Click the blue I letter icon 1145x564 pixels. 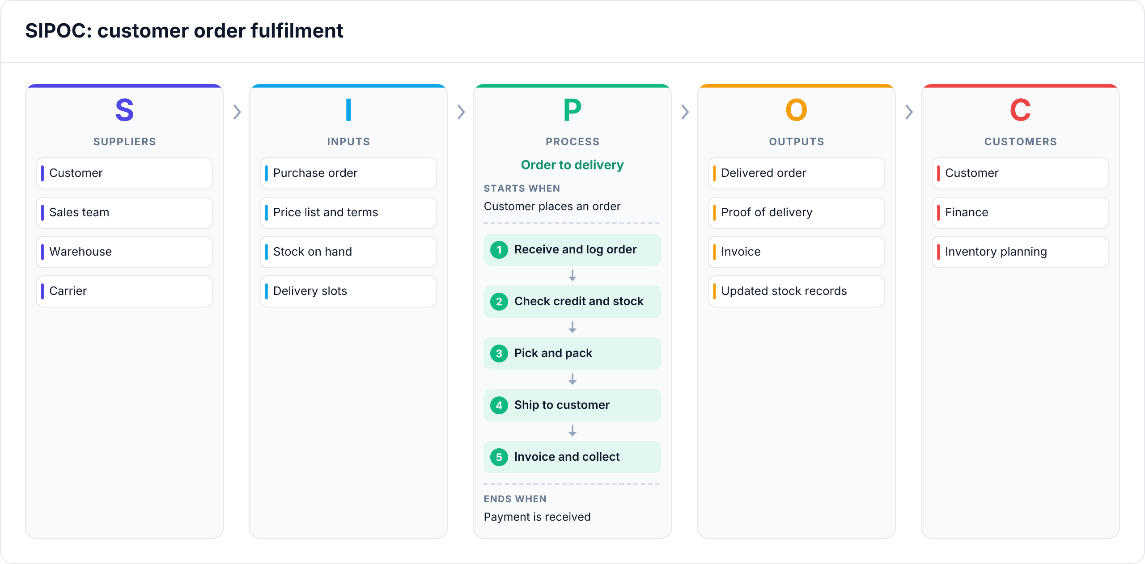pyautogui.click(x=348, y=110)
